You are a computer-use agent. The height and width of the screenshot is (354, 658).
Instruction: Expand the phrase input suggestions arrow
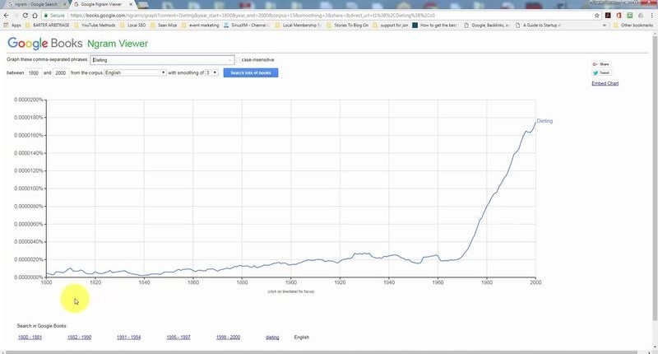(x=229, y=60)
